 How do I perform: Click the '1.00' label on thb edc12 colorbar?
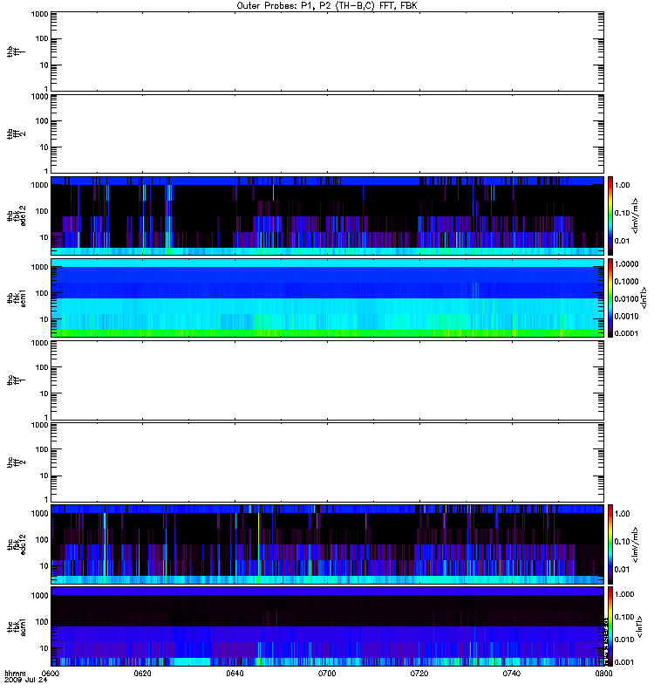622,185
